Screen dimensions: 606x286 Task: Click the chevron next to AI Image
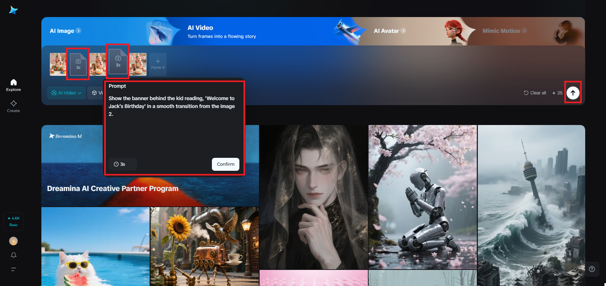(79, 31)
